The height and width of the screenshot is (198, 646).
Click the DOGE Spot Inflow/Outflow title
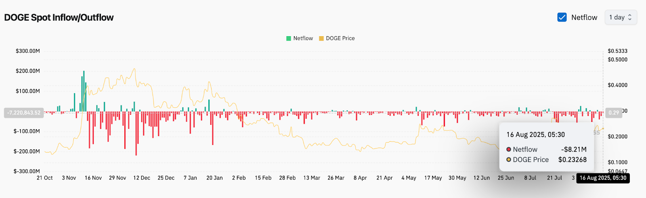(x=59, y=18)
